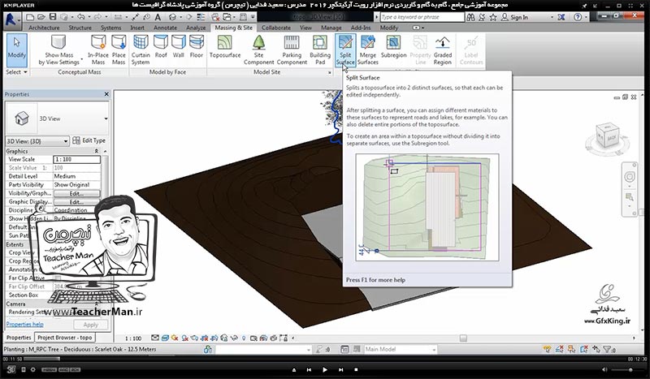Select the Building Pad tool

(x=320, y=50)
